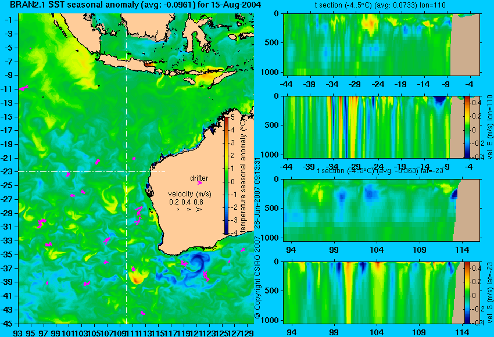Click the 'velocity (m/s)' legend heading
This screenshot has height=337, width=494.
(x=189, y=193)
